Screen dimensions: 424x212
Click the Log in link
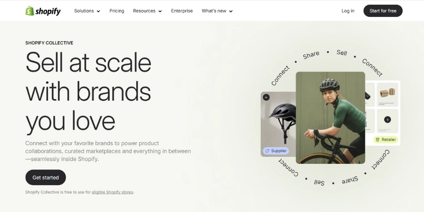[348, 11]
